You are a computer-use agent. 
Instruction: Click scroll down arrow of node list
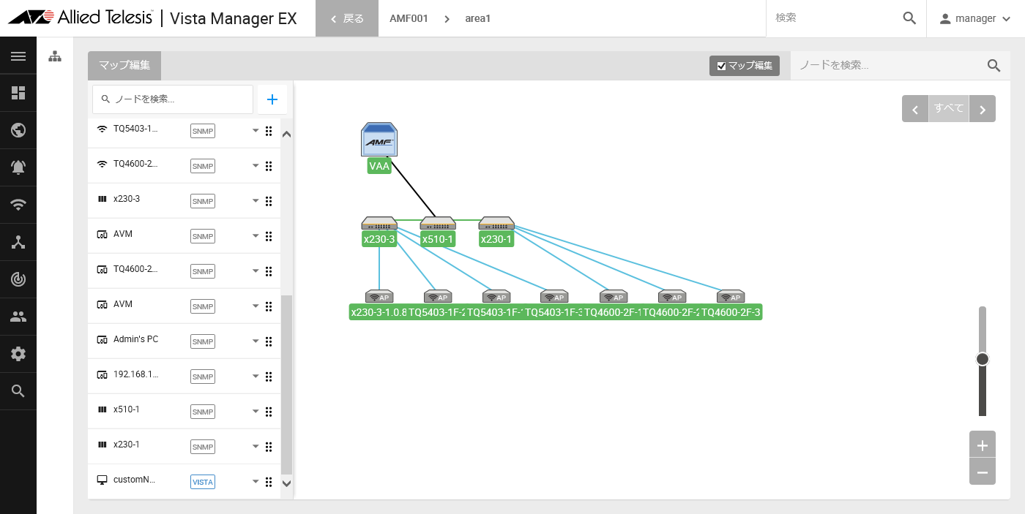coord(286,483)
